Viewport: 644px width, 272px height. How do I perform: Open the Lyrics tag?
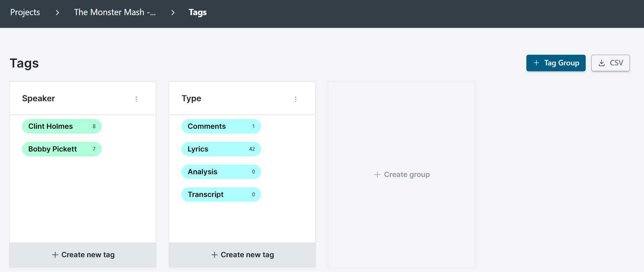[221, 149]
